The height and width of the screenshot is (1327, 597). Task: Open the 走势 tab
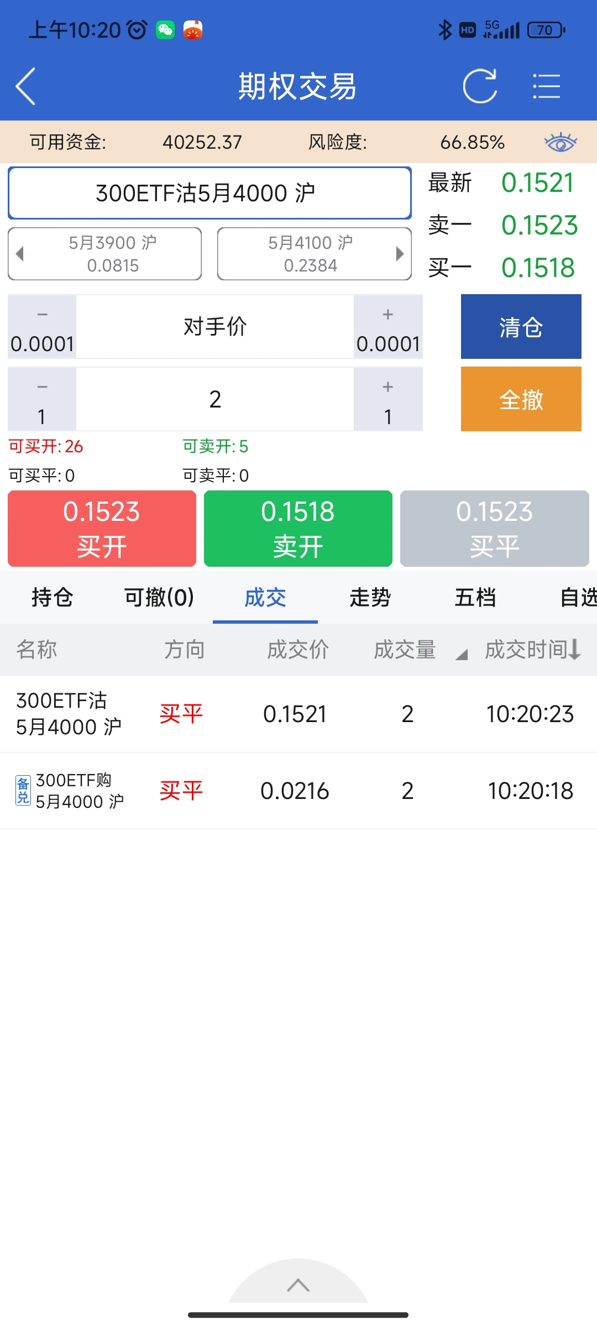tap(370, 598)
